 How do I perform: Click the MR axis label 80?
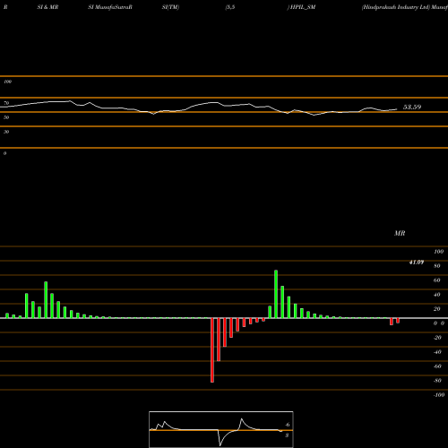pos(437,266)
